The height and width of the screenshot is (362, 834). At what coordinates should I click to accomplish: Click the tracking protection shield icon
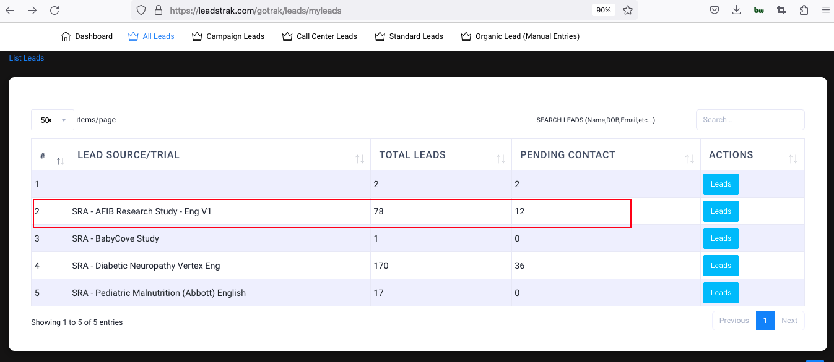[141, 11]
